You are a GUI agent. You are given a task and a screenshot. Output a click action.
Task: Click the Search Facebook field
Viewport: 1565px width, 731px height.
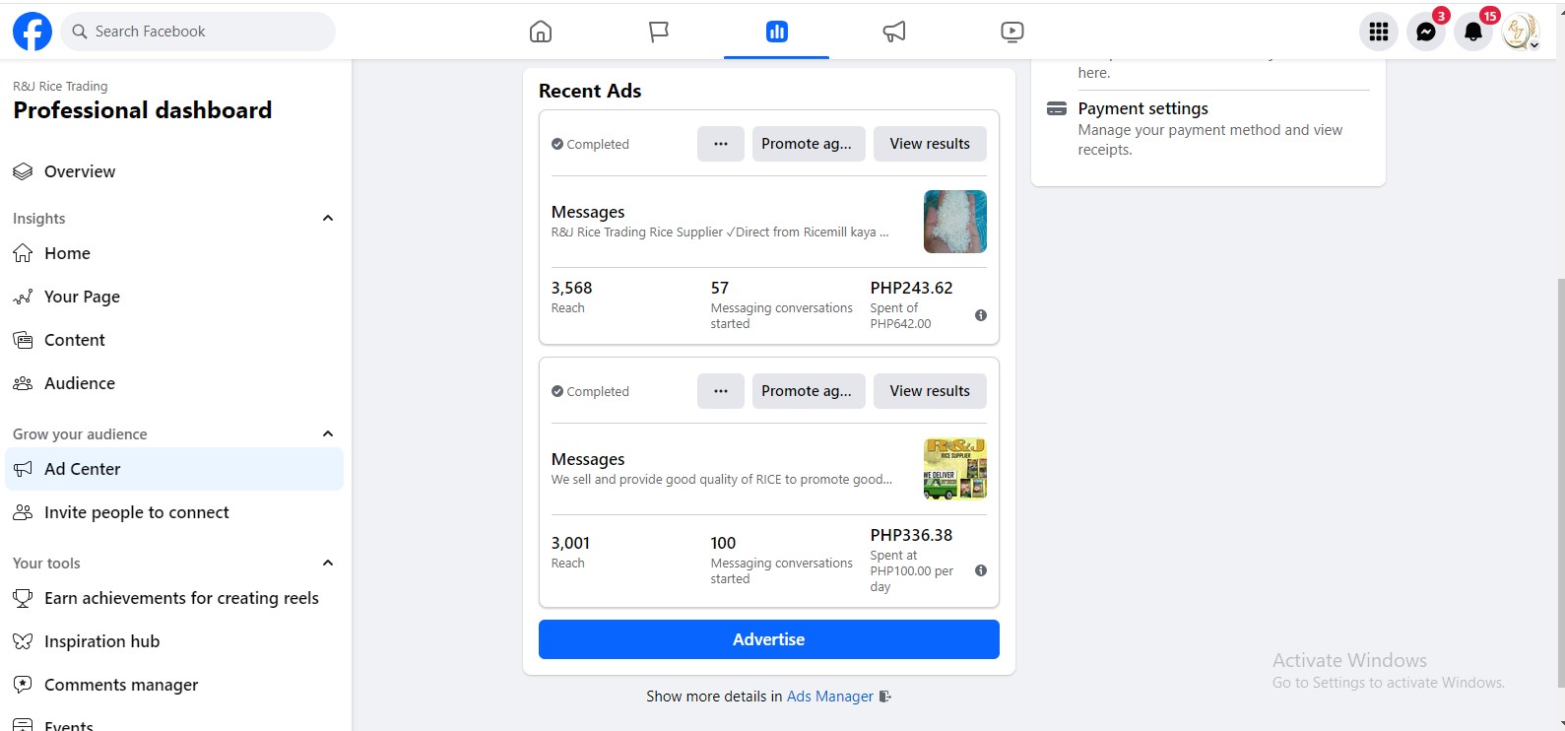198,32
